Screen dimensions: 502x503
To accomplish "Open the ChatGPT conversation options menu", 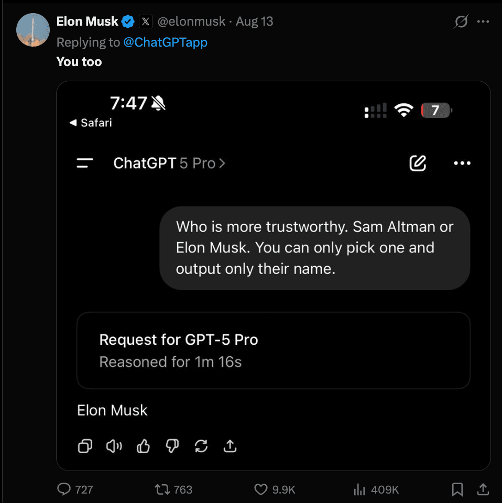I will (462, 163).
